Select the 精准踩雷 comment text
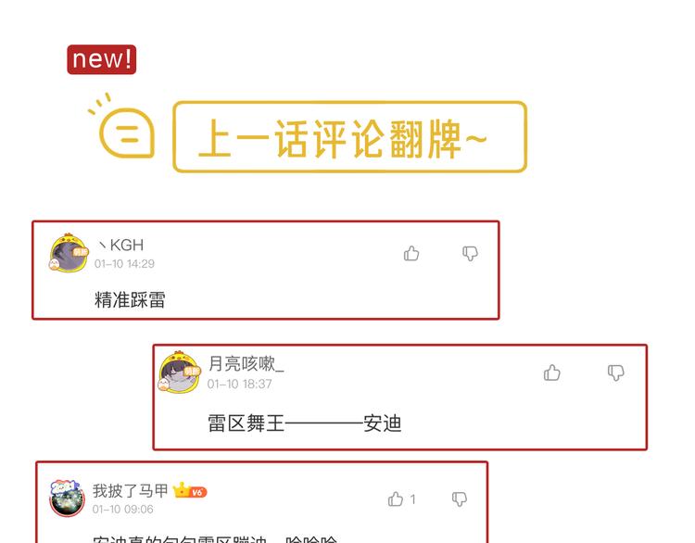The height and width of the screenshot is (543, 695). pos(130,299)
